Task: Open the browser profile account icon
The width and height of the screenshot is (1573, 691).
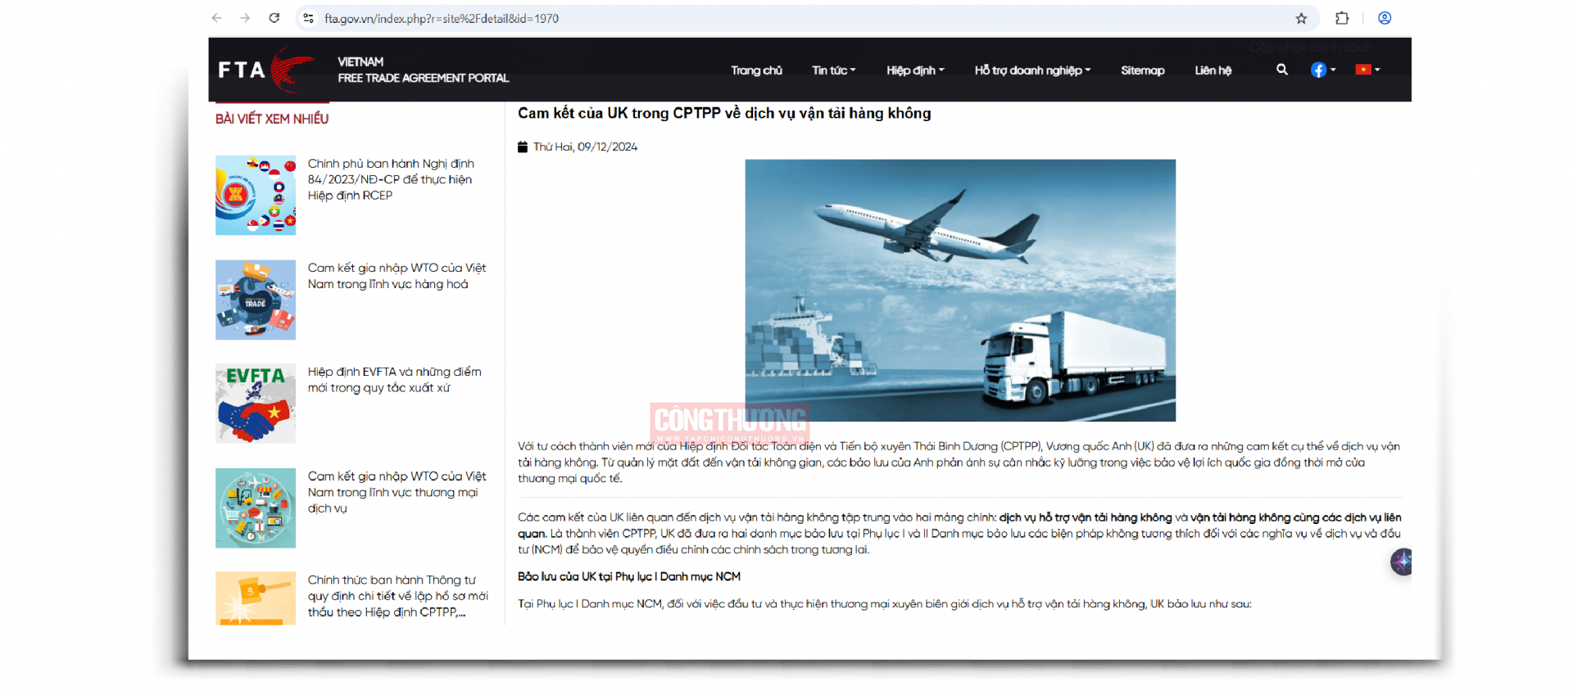Action: (x=1385, y=18)
